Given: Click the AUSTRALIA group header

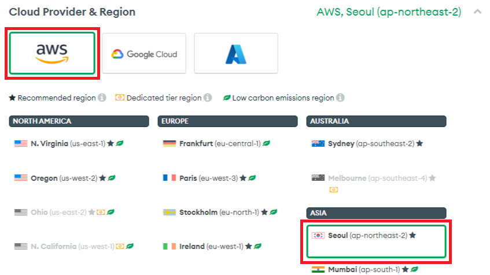Looking at the screenshot, I should [376, 121].
